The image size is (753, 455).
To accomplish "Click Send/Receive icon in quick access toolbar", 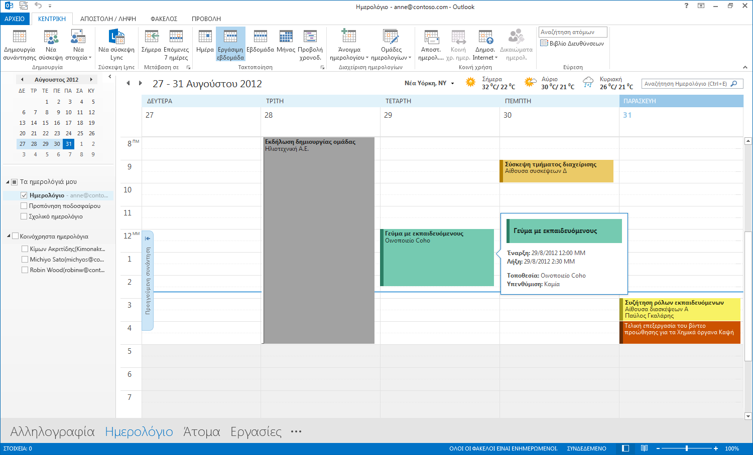I will (x=24, y=6).
